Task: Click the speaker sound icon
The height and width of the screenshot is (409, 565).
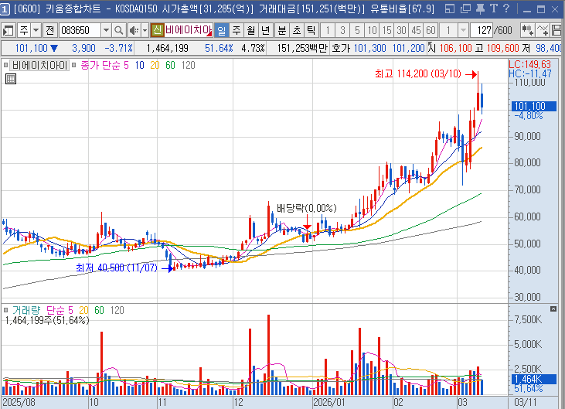Action: 133,30
